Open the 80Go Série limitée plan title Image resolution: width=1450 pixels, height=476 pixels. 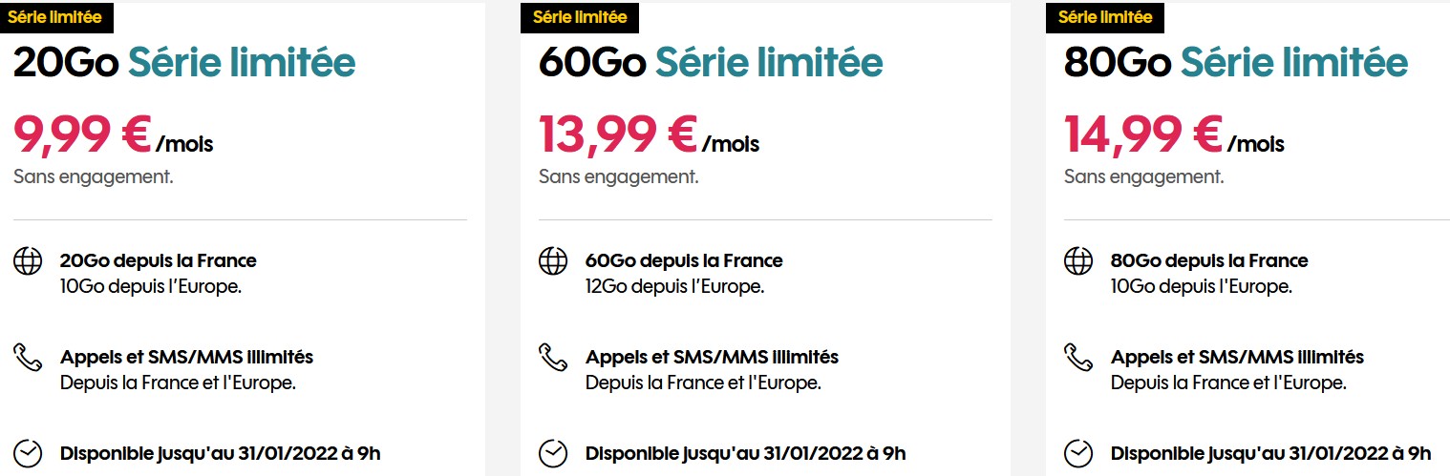(x=1236, y=63)
